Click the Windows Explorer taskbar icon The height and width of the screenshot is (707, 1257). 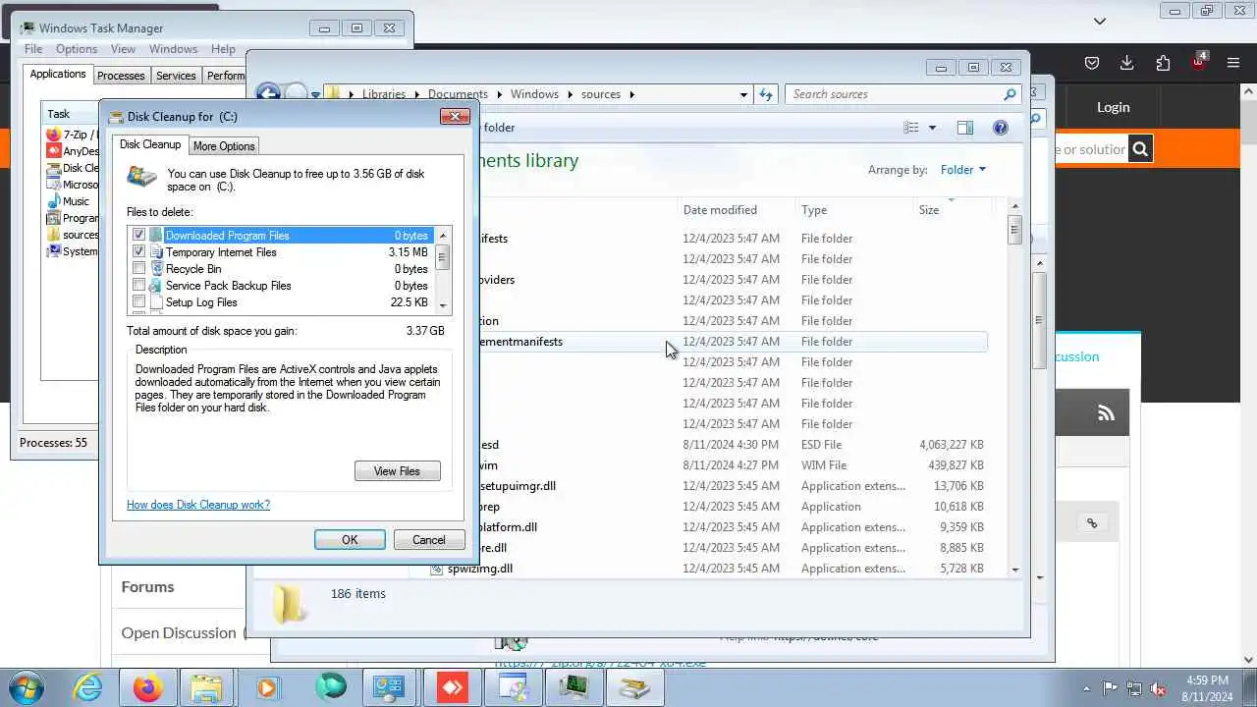tap(207, 687)
